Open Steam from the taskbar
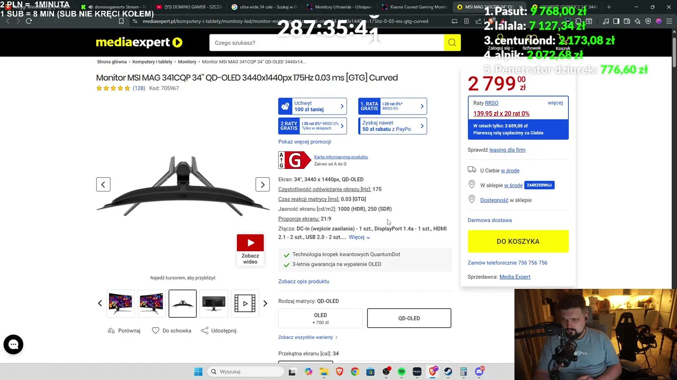This screenshot has width=677, height=380. click(x=448, y=372)
